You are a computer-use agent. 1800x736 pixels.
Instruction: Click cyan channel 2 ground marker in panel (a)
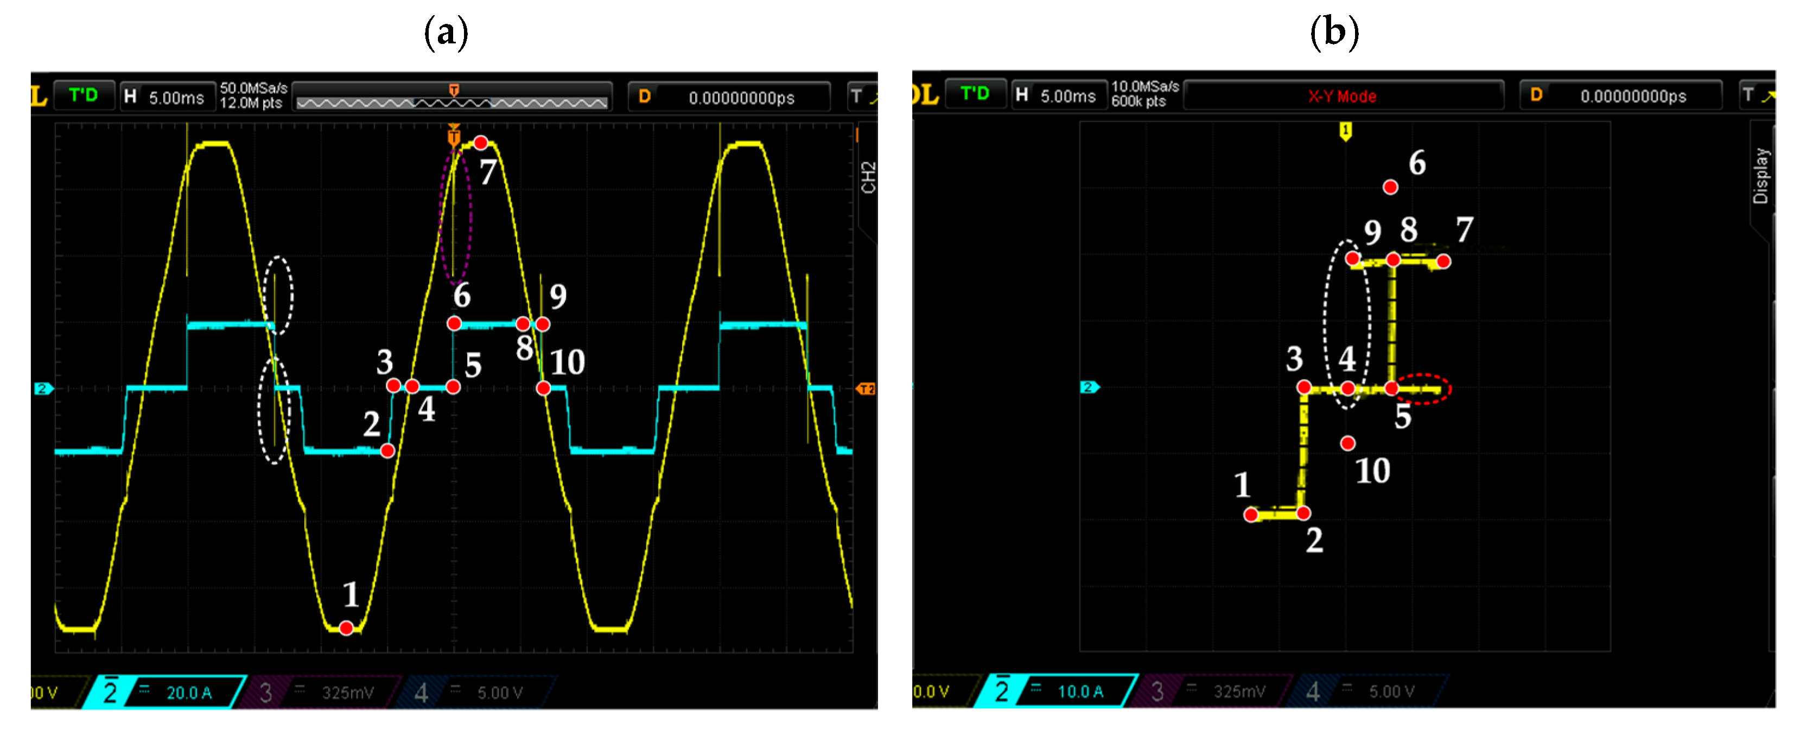[43, 388]
